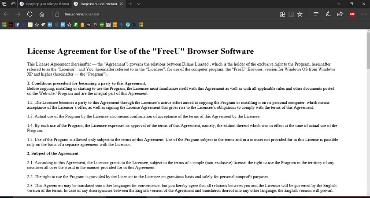Click the words "Dilane Limited" in the first paragraph
370x198 pixels.
coord(195,64)
